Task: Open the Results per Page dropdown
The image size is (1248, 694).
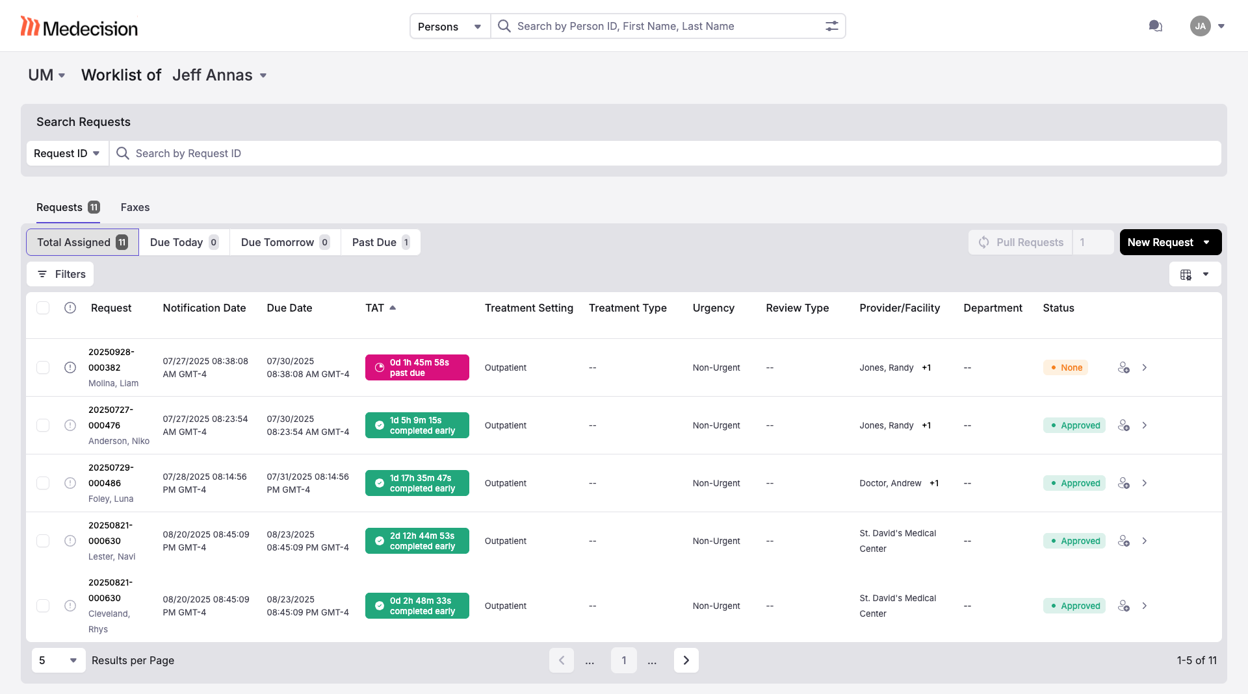Action: [x=58, y=660]
